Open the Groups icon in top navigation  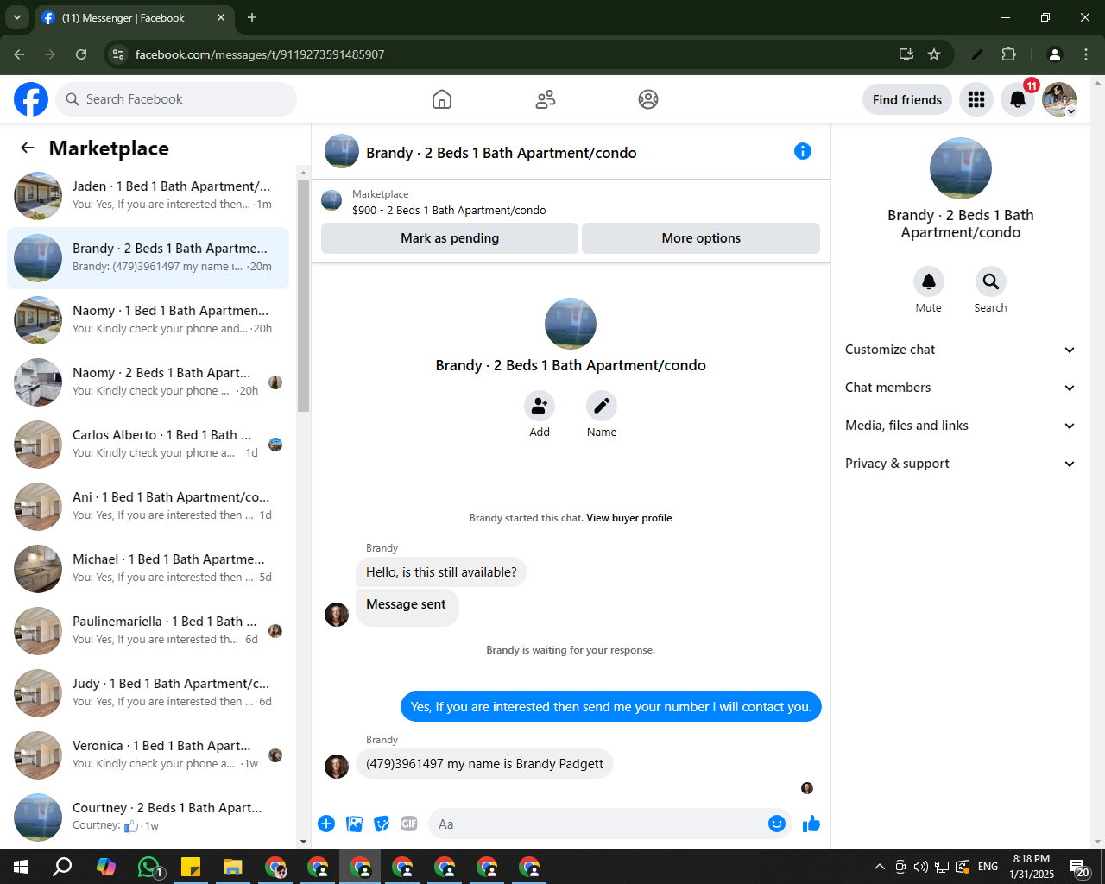coord(648,99)
